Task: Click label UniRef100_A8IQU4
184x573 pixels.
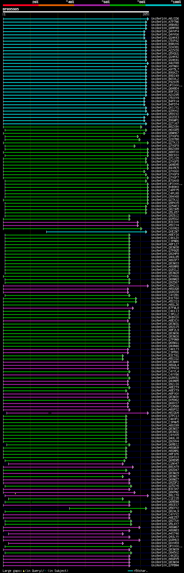Action: tap(165, 413)
